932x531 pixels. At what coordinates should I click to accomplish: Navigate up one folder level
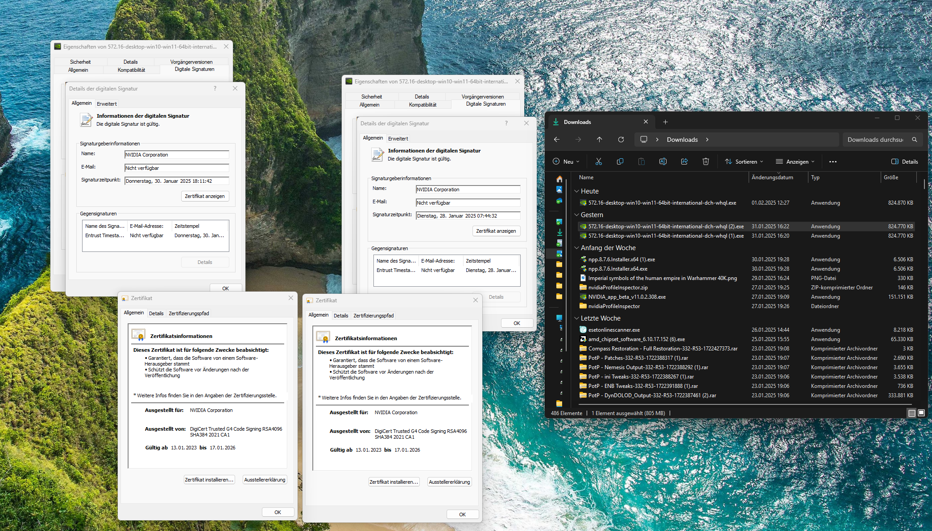pos(599,140)
